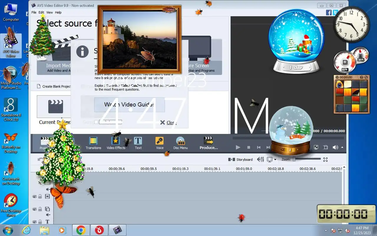The image size is (377, 236).
Task: Open the Disc Menu tool
Action: click(x=180, y=143)
